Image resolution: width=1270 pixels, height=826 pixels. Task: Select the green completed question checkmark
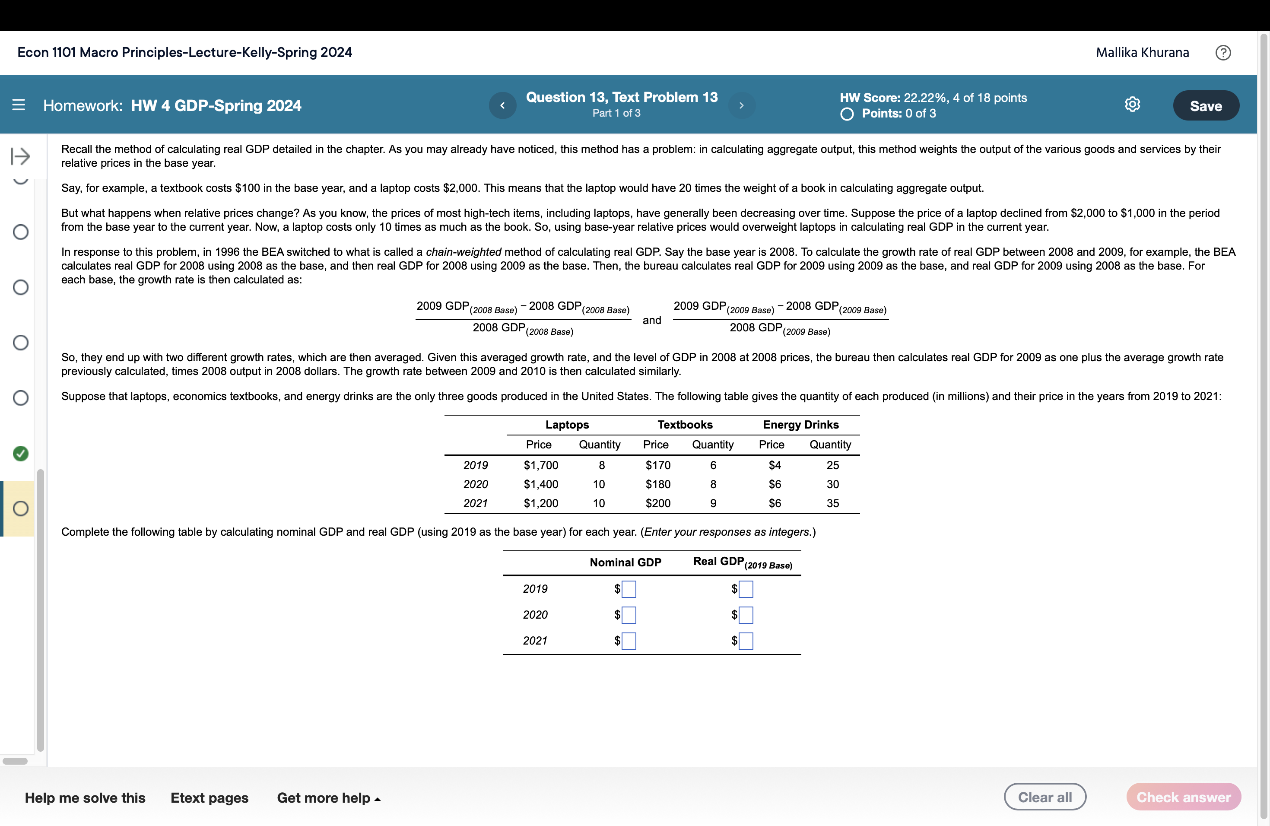[20, 454]
